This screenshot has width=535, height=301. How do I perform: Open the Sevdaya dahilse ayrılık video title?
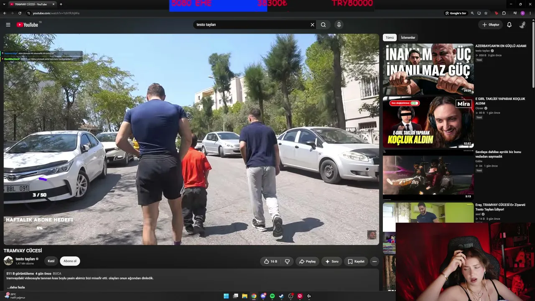click(x=498, y=154)
